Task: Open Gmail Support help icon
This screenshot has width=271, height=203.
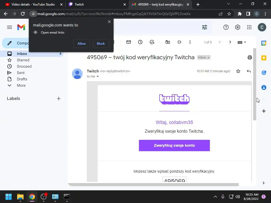Action: pyautogui.click(x=226, y=27)
